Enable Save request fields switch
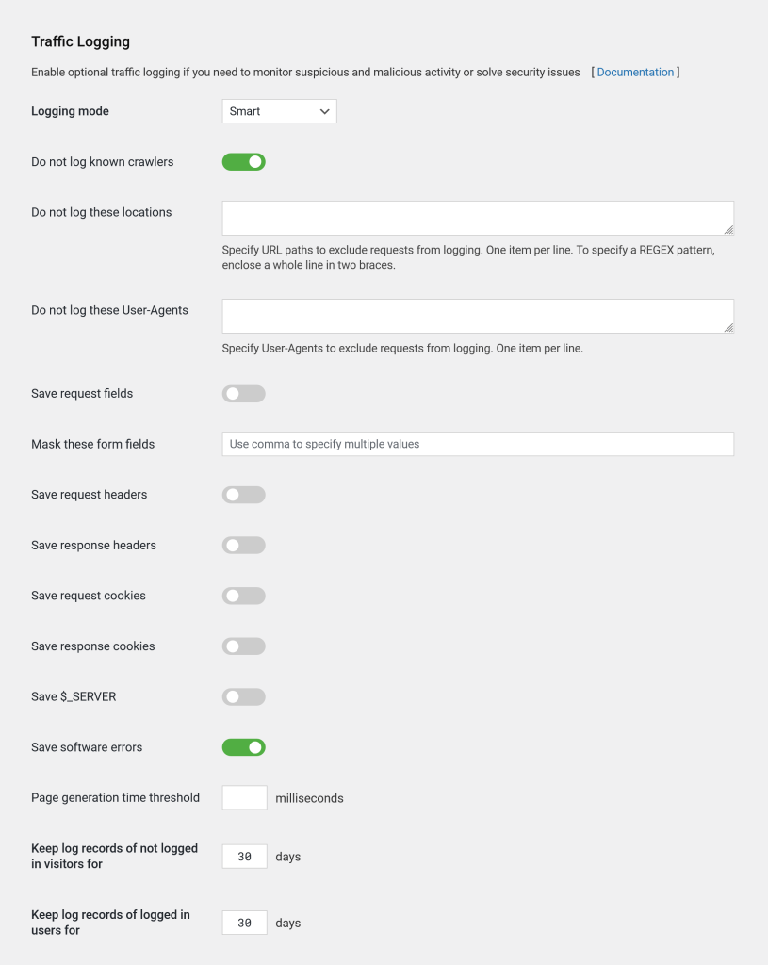 pyautogui.click(x=244, y=394)
